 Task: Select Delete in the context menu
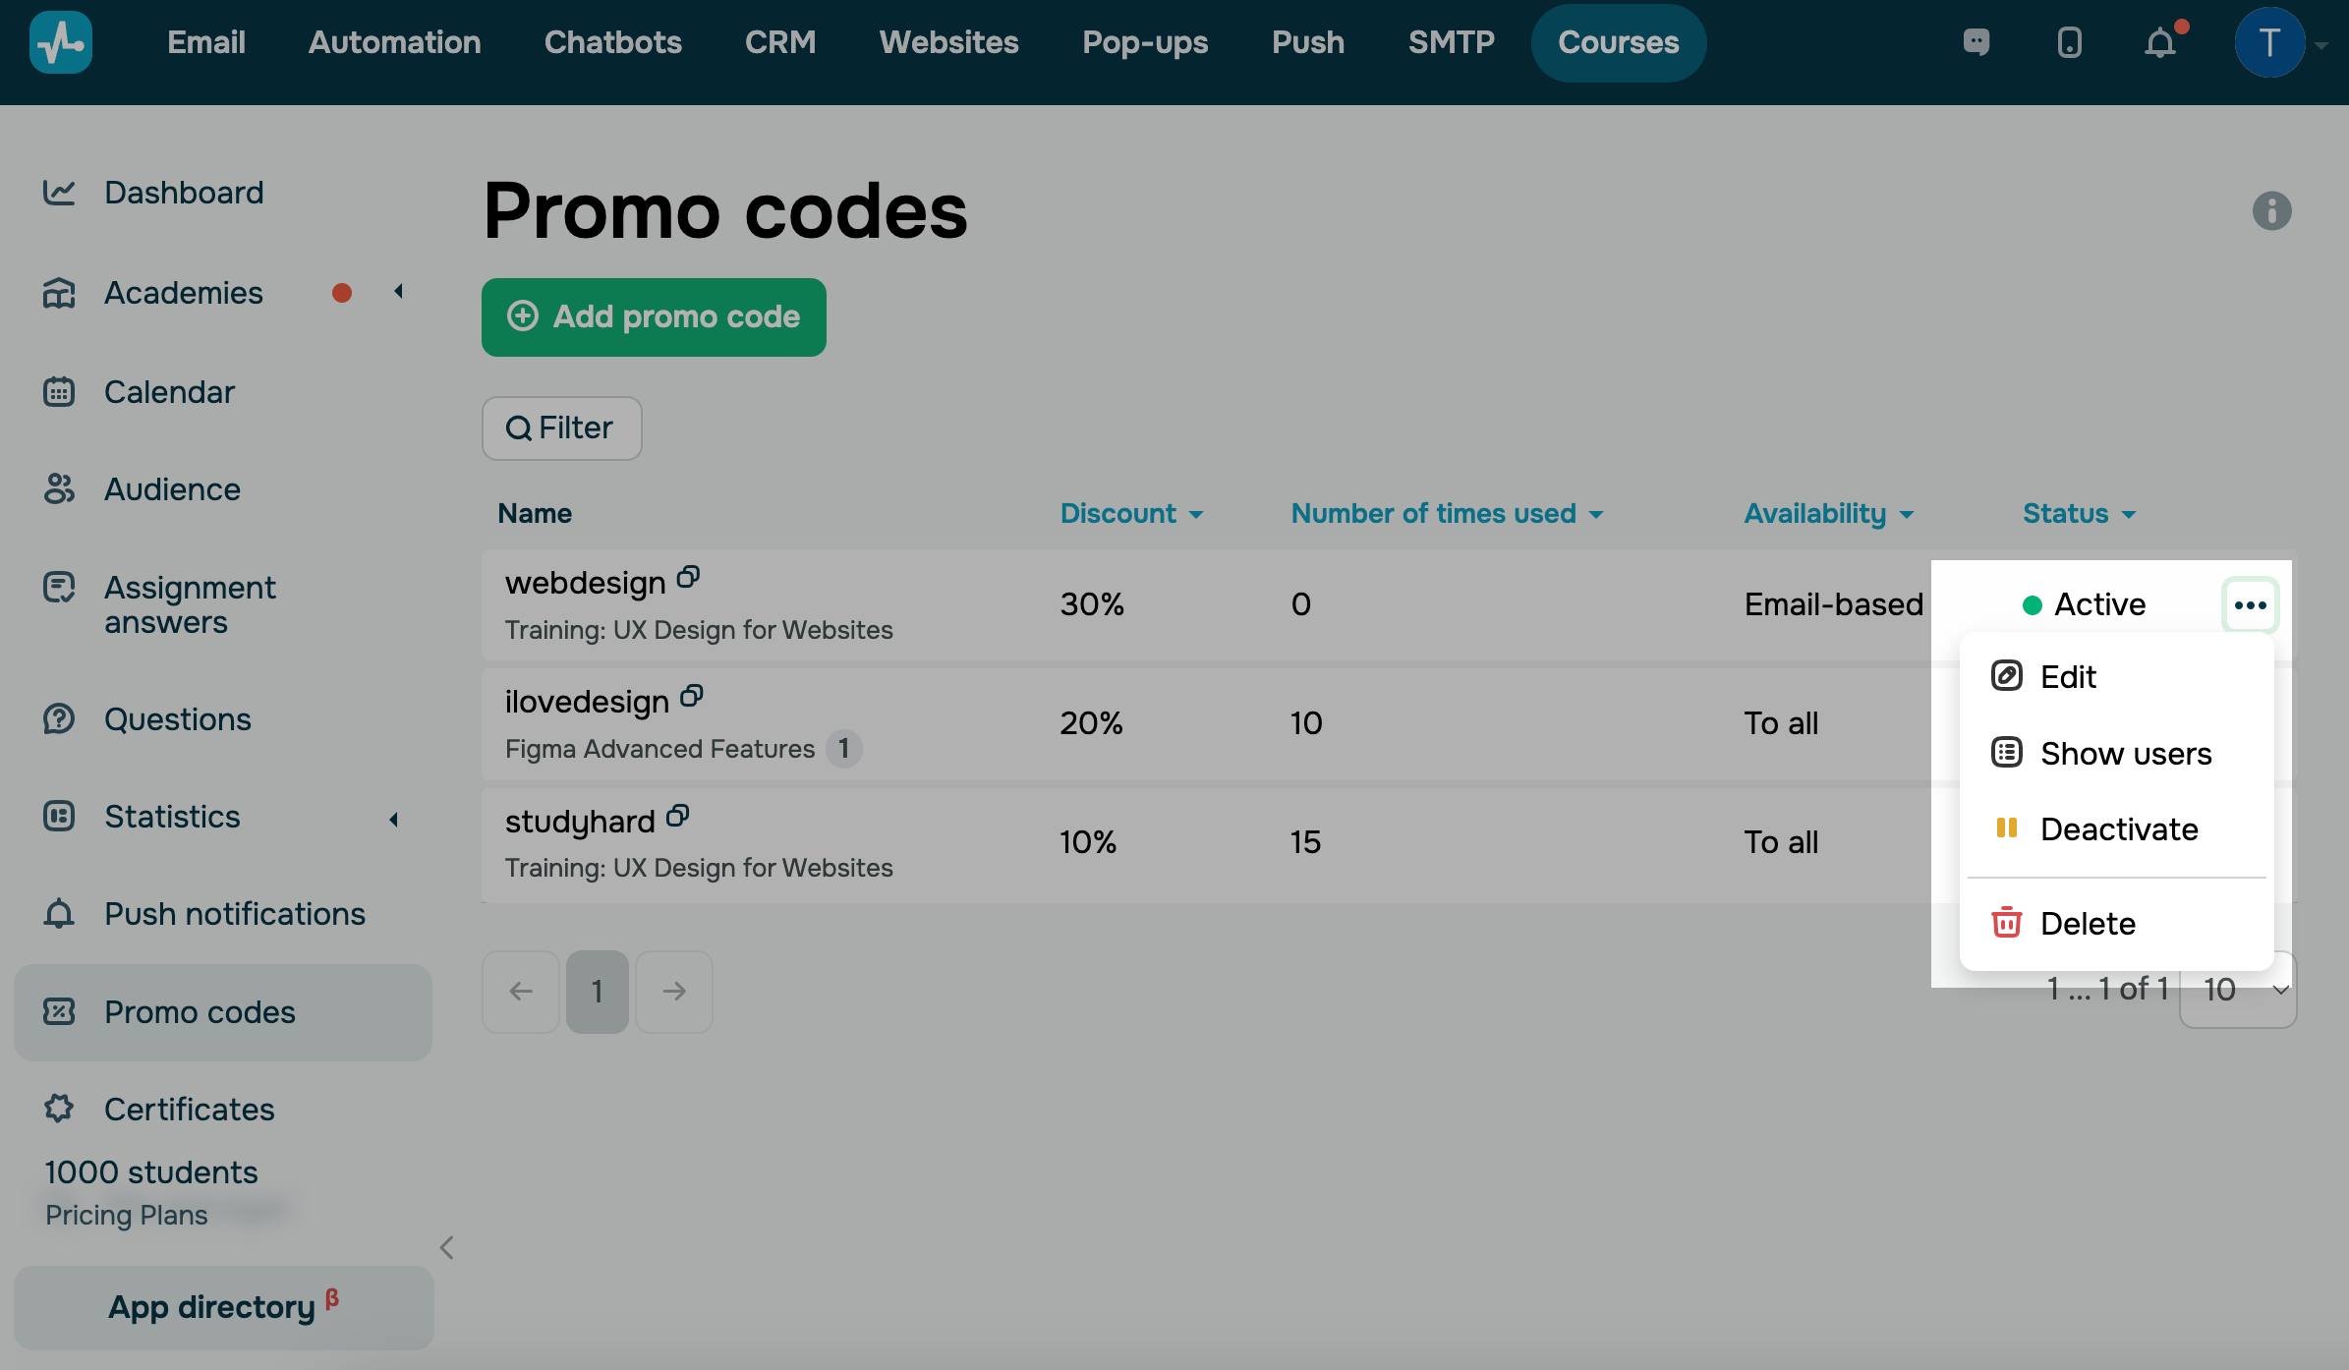pyautogui.click(x=2087, y=924)
